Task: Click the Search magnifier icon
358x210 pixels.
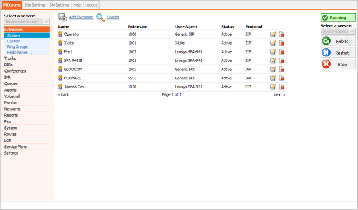Action: click(101, 17)
